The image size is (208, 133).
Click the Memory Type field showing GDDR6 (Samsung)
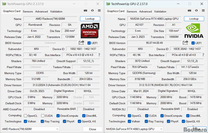point(144,73)
